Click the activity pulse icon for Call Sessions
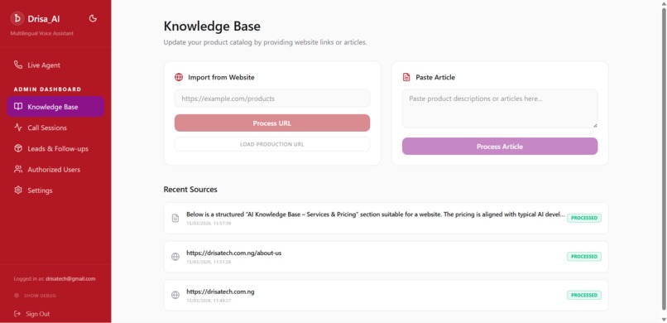Screen dimensions: 667x323 [18, 128]
